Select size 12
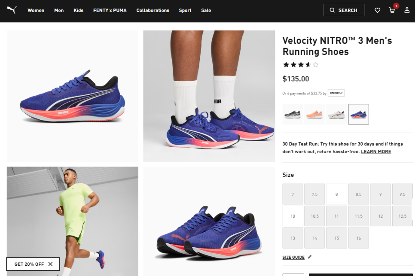 pyautogui.click(x=380, y=216)
